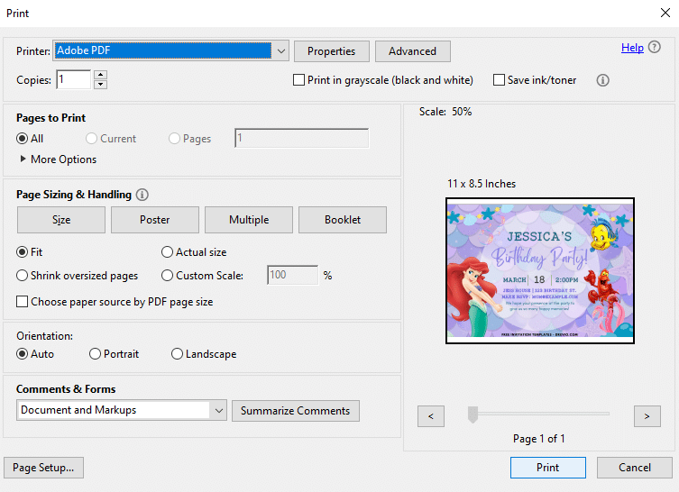Switch to the Booklet option
The width and height of the screenshot is (679, 492).
point(343,220)
